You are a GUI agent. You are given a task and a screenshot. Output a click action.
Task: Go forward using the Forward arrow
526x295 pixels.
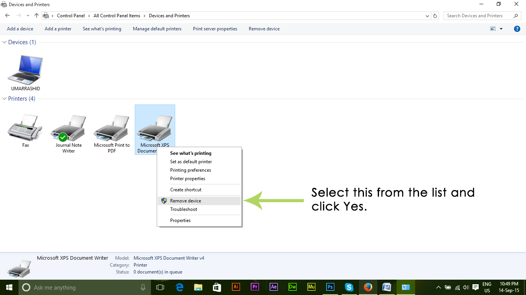[18, 16]
